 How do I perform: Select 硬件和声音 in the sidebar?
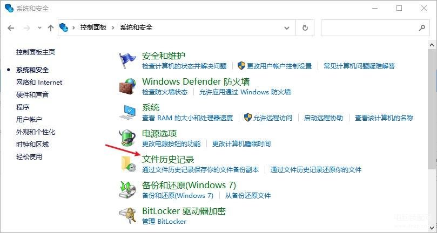(x=32, y=94)
